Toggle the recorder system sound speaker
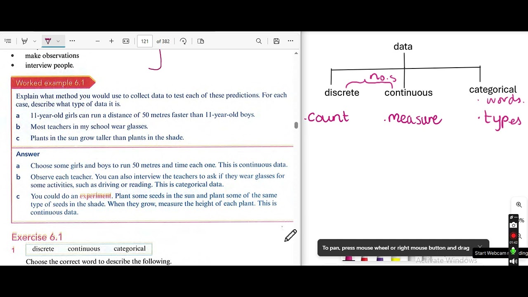This screenshot has height=297, width=528. click(x=514, y=261)
